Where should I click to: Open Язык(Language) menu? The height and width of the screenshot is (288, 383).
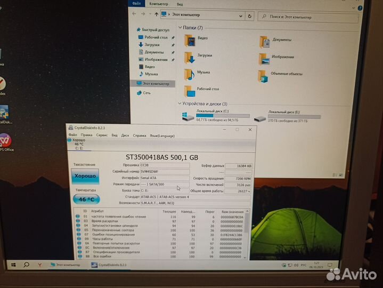click(162, 135)
